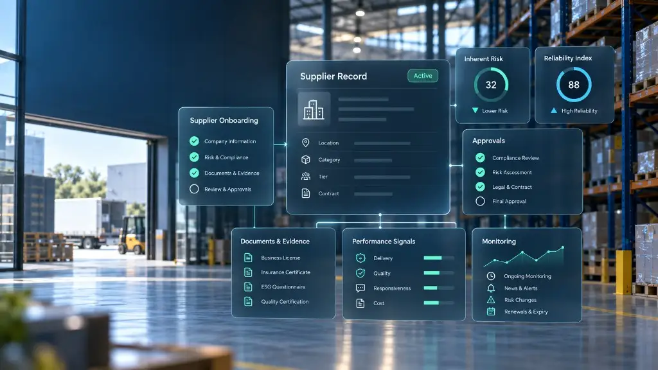Toggle the Company Information check
Screen dimensions: 658x370
194,141
